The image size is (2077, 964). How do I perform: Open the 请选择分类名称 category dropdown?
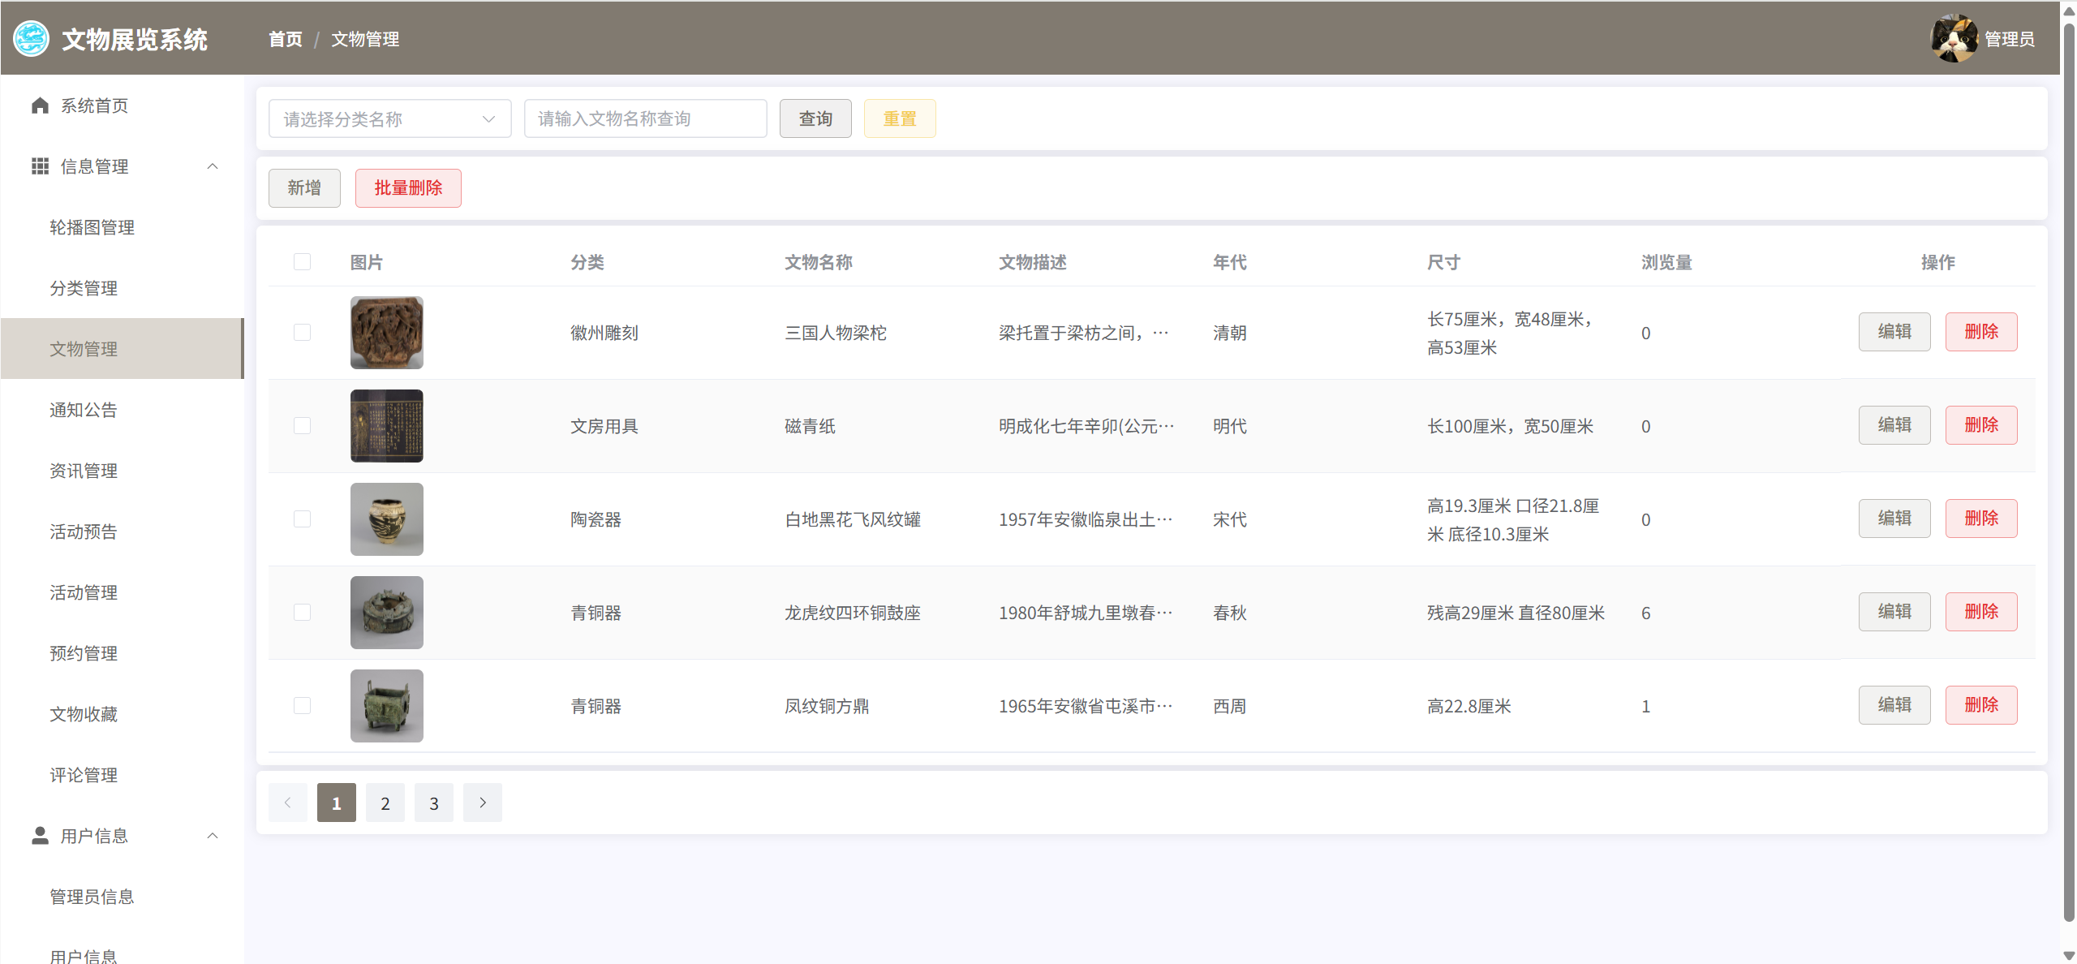pos(389,119)
